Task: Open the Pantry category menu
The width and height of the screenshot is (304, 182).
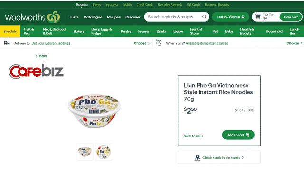Action: 126,31
